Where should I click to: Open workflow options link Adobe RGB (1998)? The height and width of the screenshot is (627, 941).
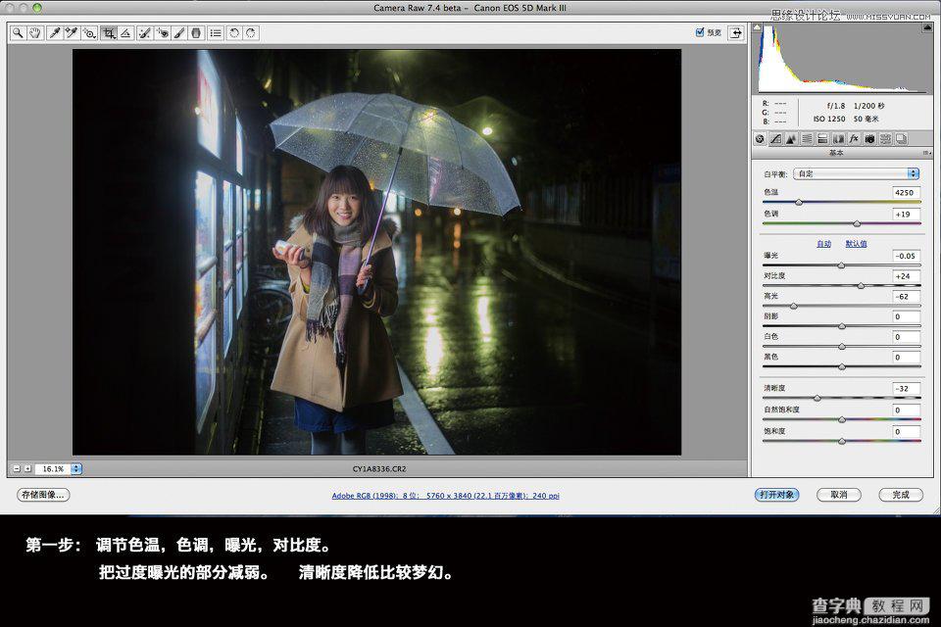(x=446, y=496)
